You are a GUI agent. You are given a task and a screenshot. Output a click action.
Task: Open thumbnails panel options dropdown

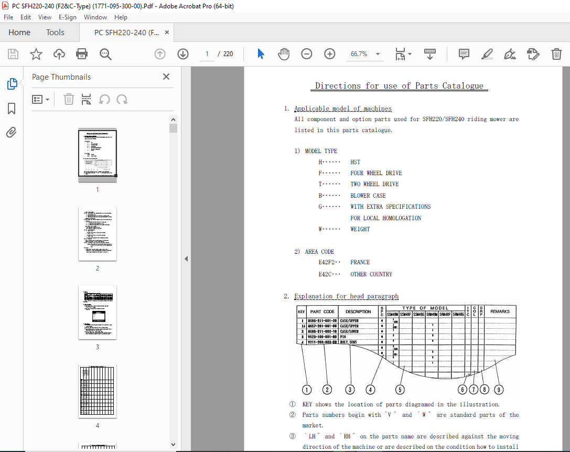pos(40,99)
